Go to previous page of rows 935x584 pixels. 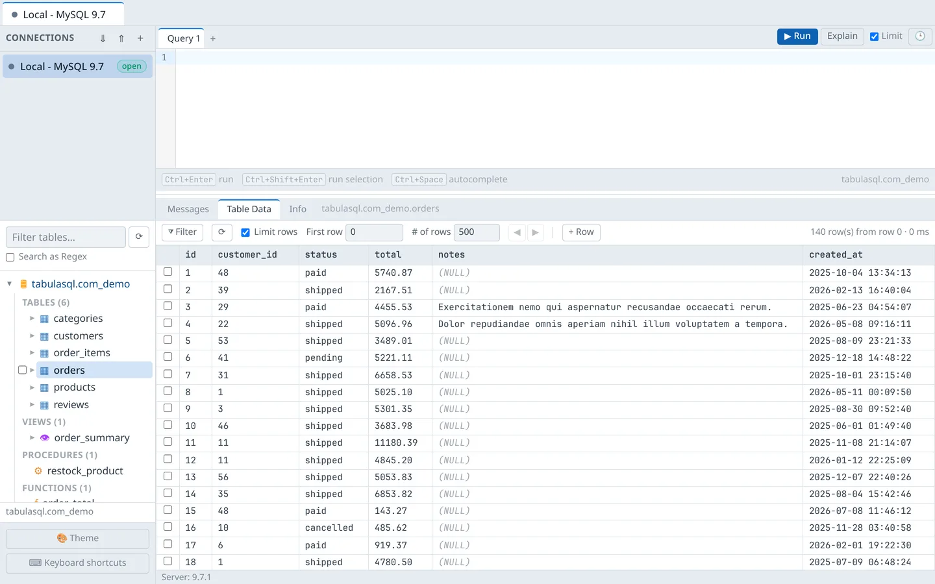517,232
